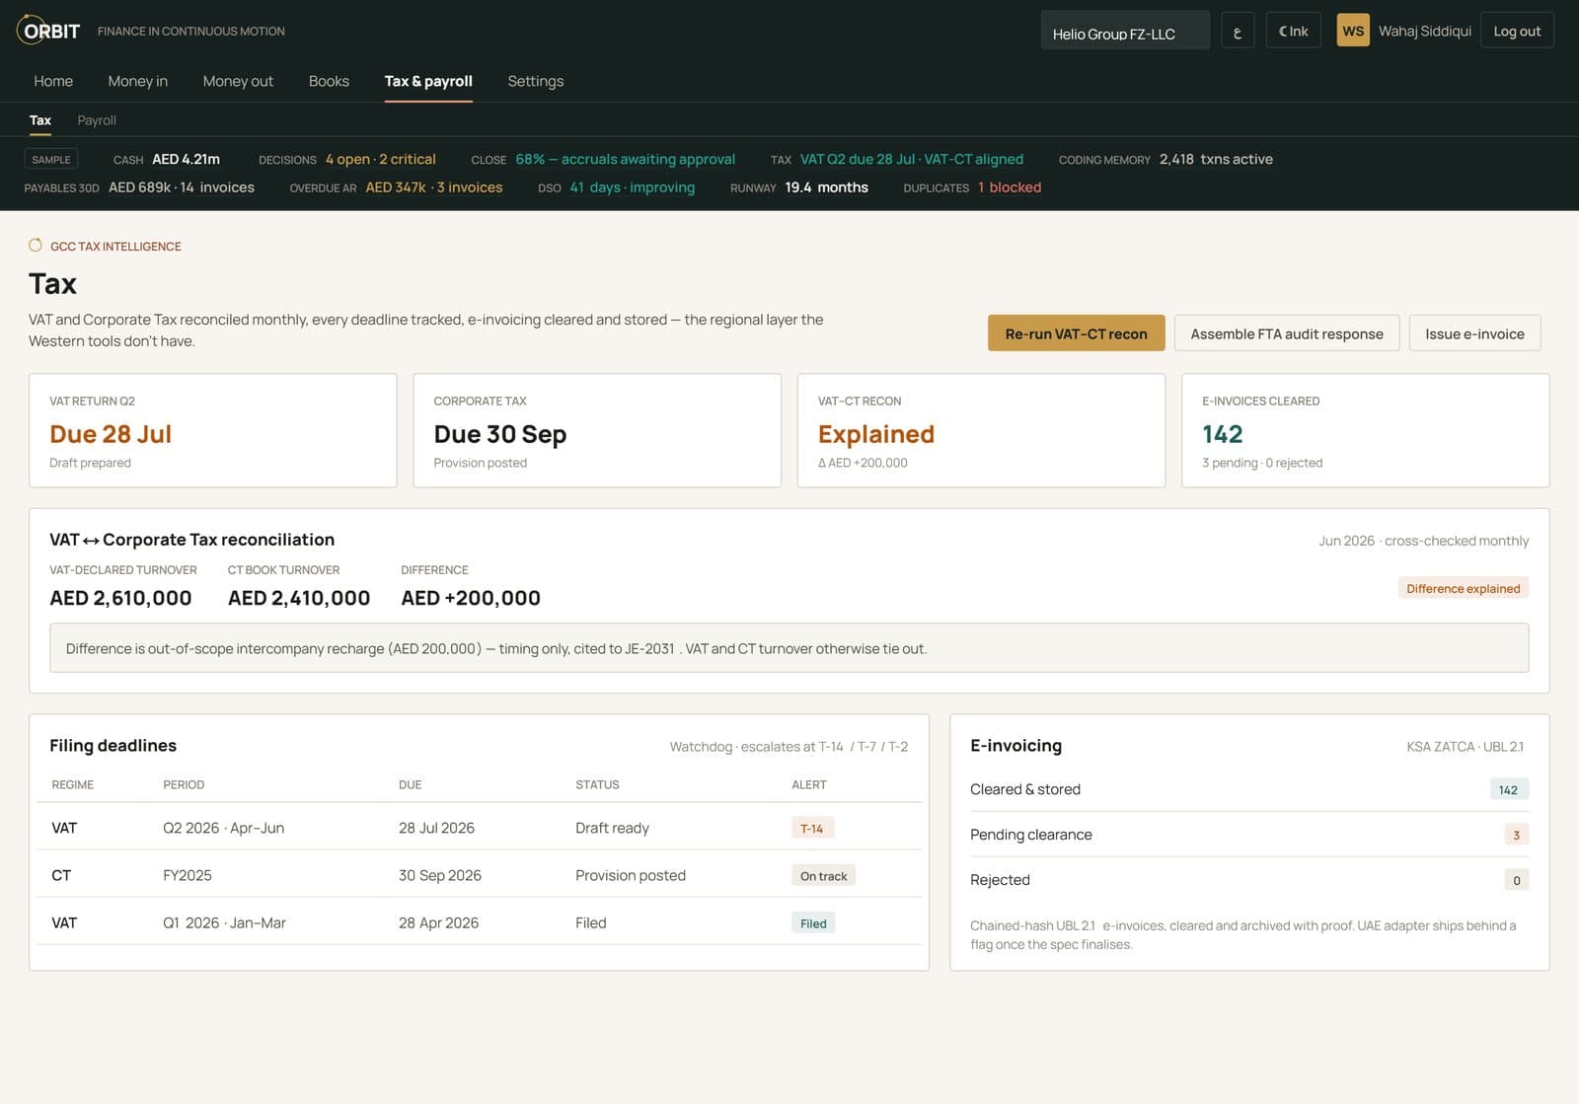Click the T-14 alert badge
Screen dimensions: 1579x1104
point(812,828)
